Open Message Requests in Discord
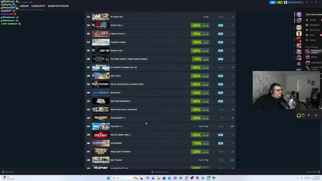This screenshot has height=181, width=322. click(313, 25)
